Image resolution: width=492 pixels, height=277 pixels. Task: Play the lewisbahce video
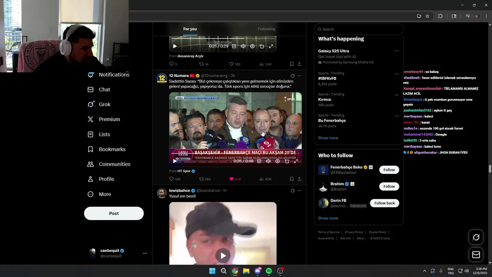(x=223, y=255)
